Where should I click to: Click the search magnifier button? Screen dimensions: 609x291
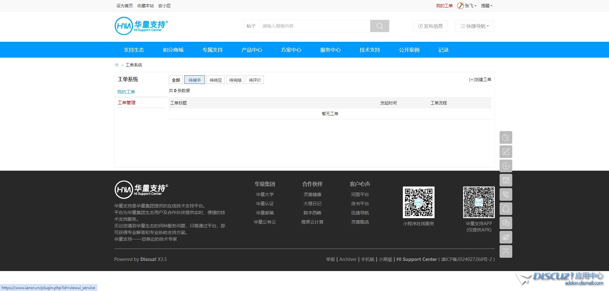pyautogui.click(x=379, y=26)
